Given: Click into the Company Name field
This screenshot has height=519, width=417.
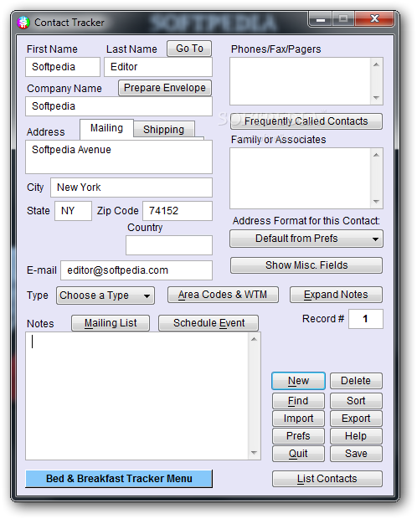Looking at the screenshot, I should (119, 106).
